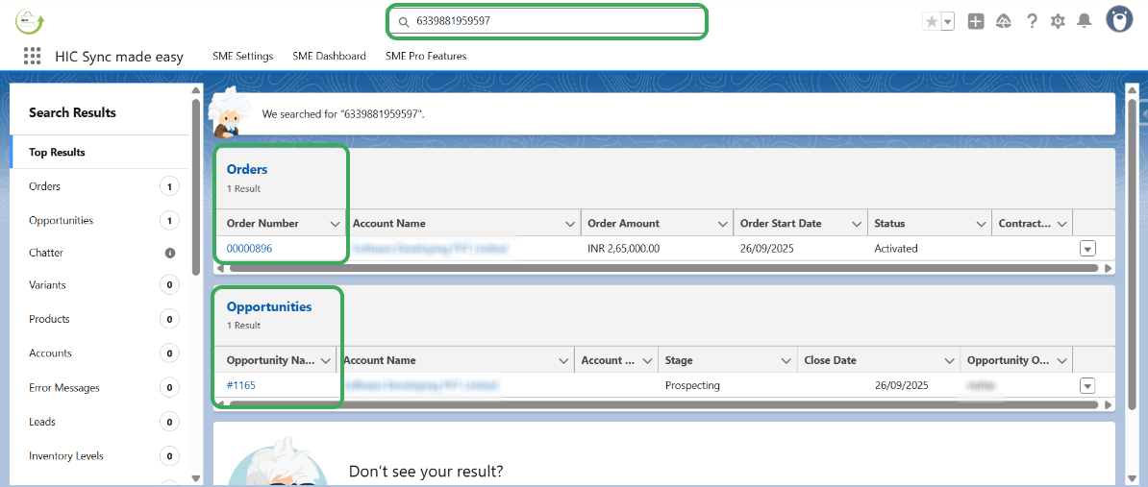This screenshot has width=1148, height=487.
Task: Click down arrow of the sidebar scrollbar
Action: click(x=196, y=478)
